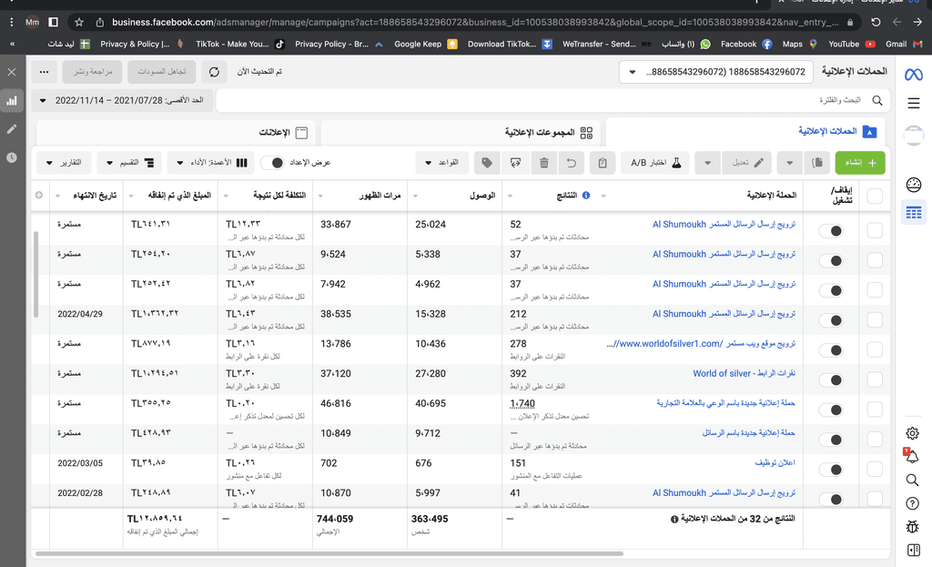Open settings gear in right sidebar
Image resolution: width=932 pixels, height=567 pixels.
pyautogui.click(x=912, y=433)
